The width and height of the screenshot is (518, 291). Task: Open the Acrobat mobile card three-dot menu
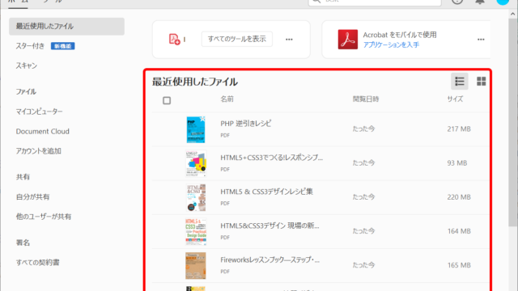pyautogui.click(x=481, y=40)
